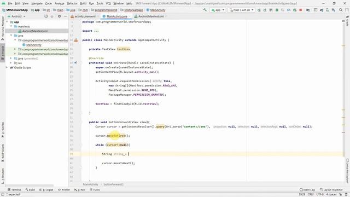
Task: Open the File menu
Action: click(x=10, y=3)
